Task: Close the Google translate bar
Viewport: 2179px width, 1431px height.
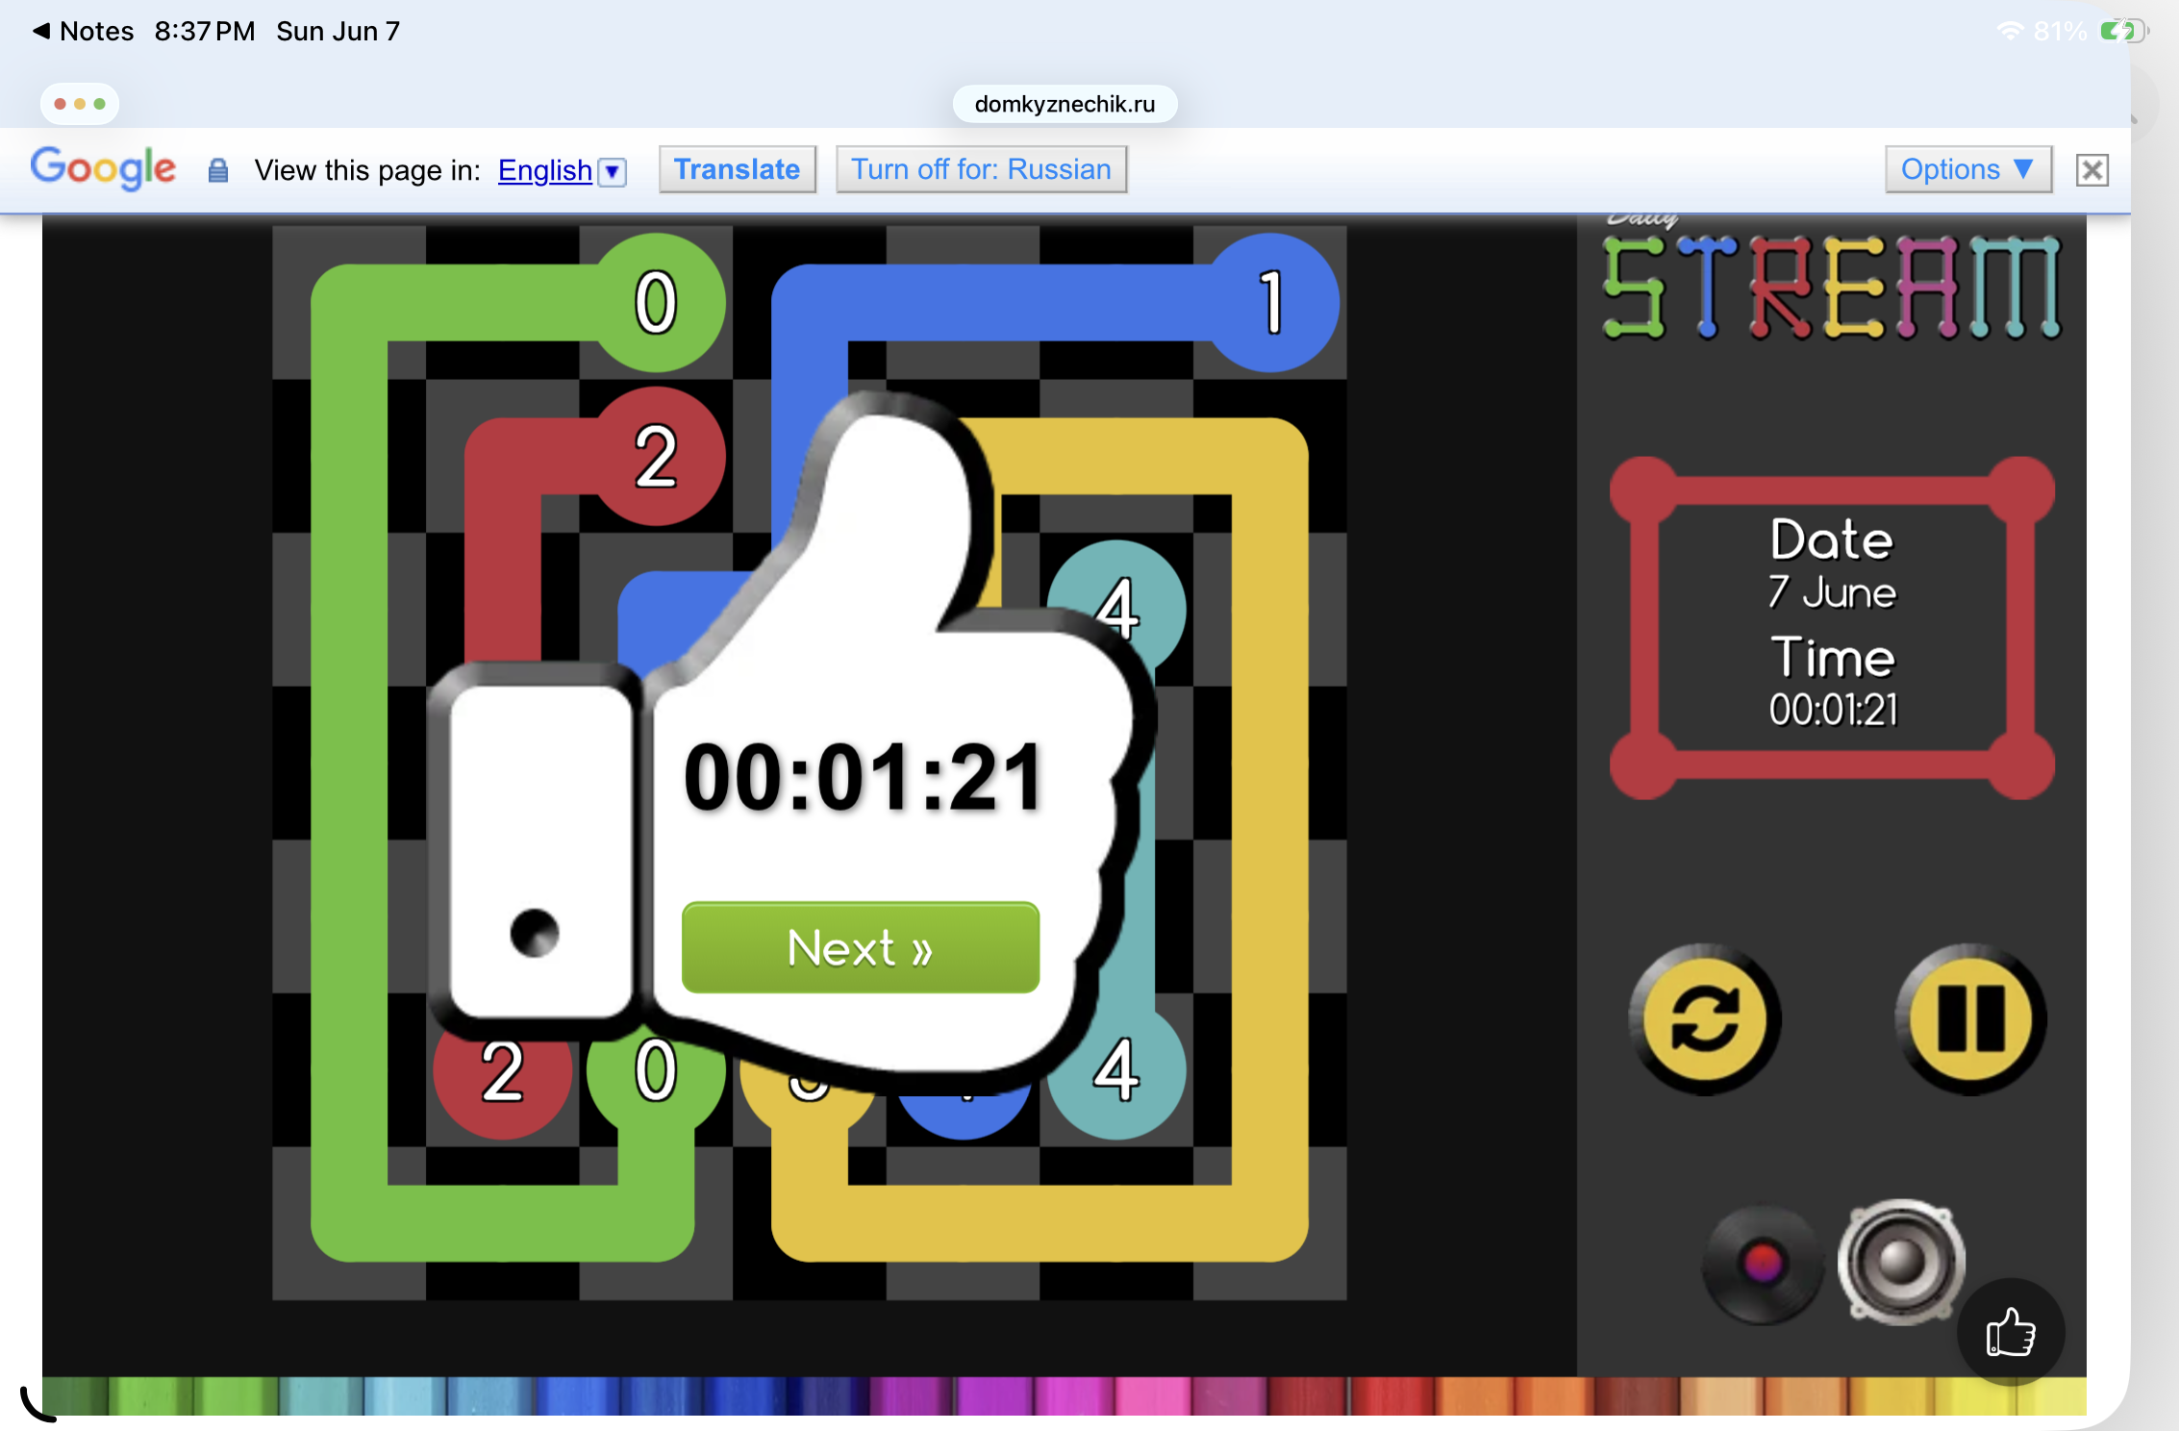Action: click(x=2092, y=170)
